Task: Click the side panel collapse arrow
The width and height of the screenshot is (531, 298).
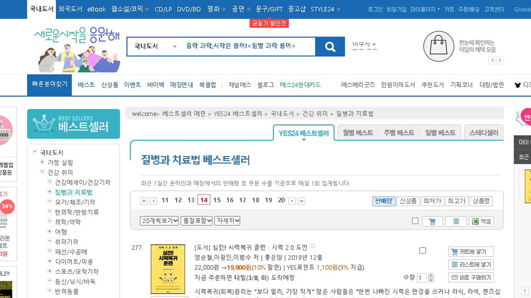Action: (x=525, y=291)
